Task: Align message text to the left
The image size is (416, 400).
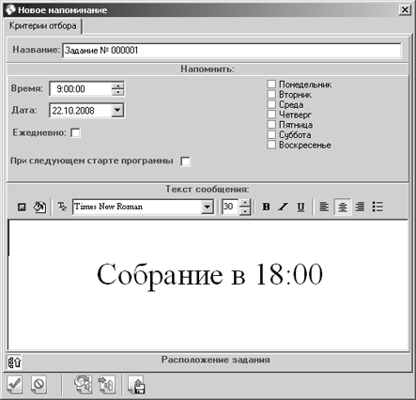Action: (324, 207)
